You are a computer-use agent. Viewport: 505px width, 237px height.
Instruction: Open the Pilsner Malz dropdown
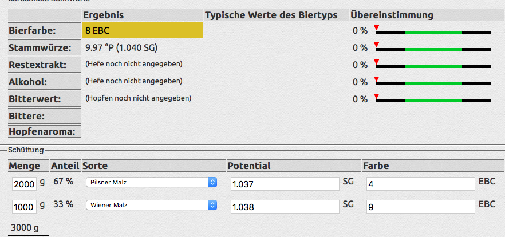[152, 182]
